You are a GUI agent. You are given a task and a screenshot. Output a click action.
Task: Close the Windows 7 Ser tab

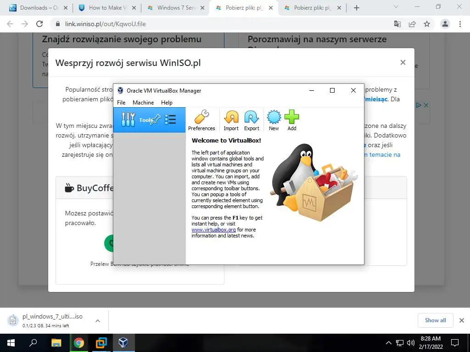pyautogui.click(x=202, y=8)
